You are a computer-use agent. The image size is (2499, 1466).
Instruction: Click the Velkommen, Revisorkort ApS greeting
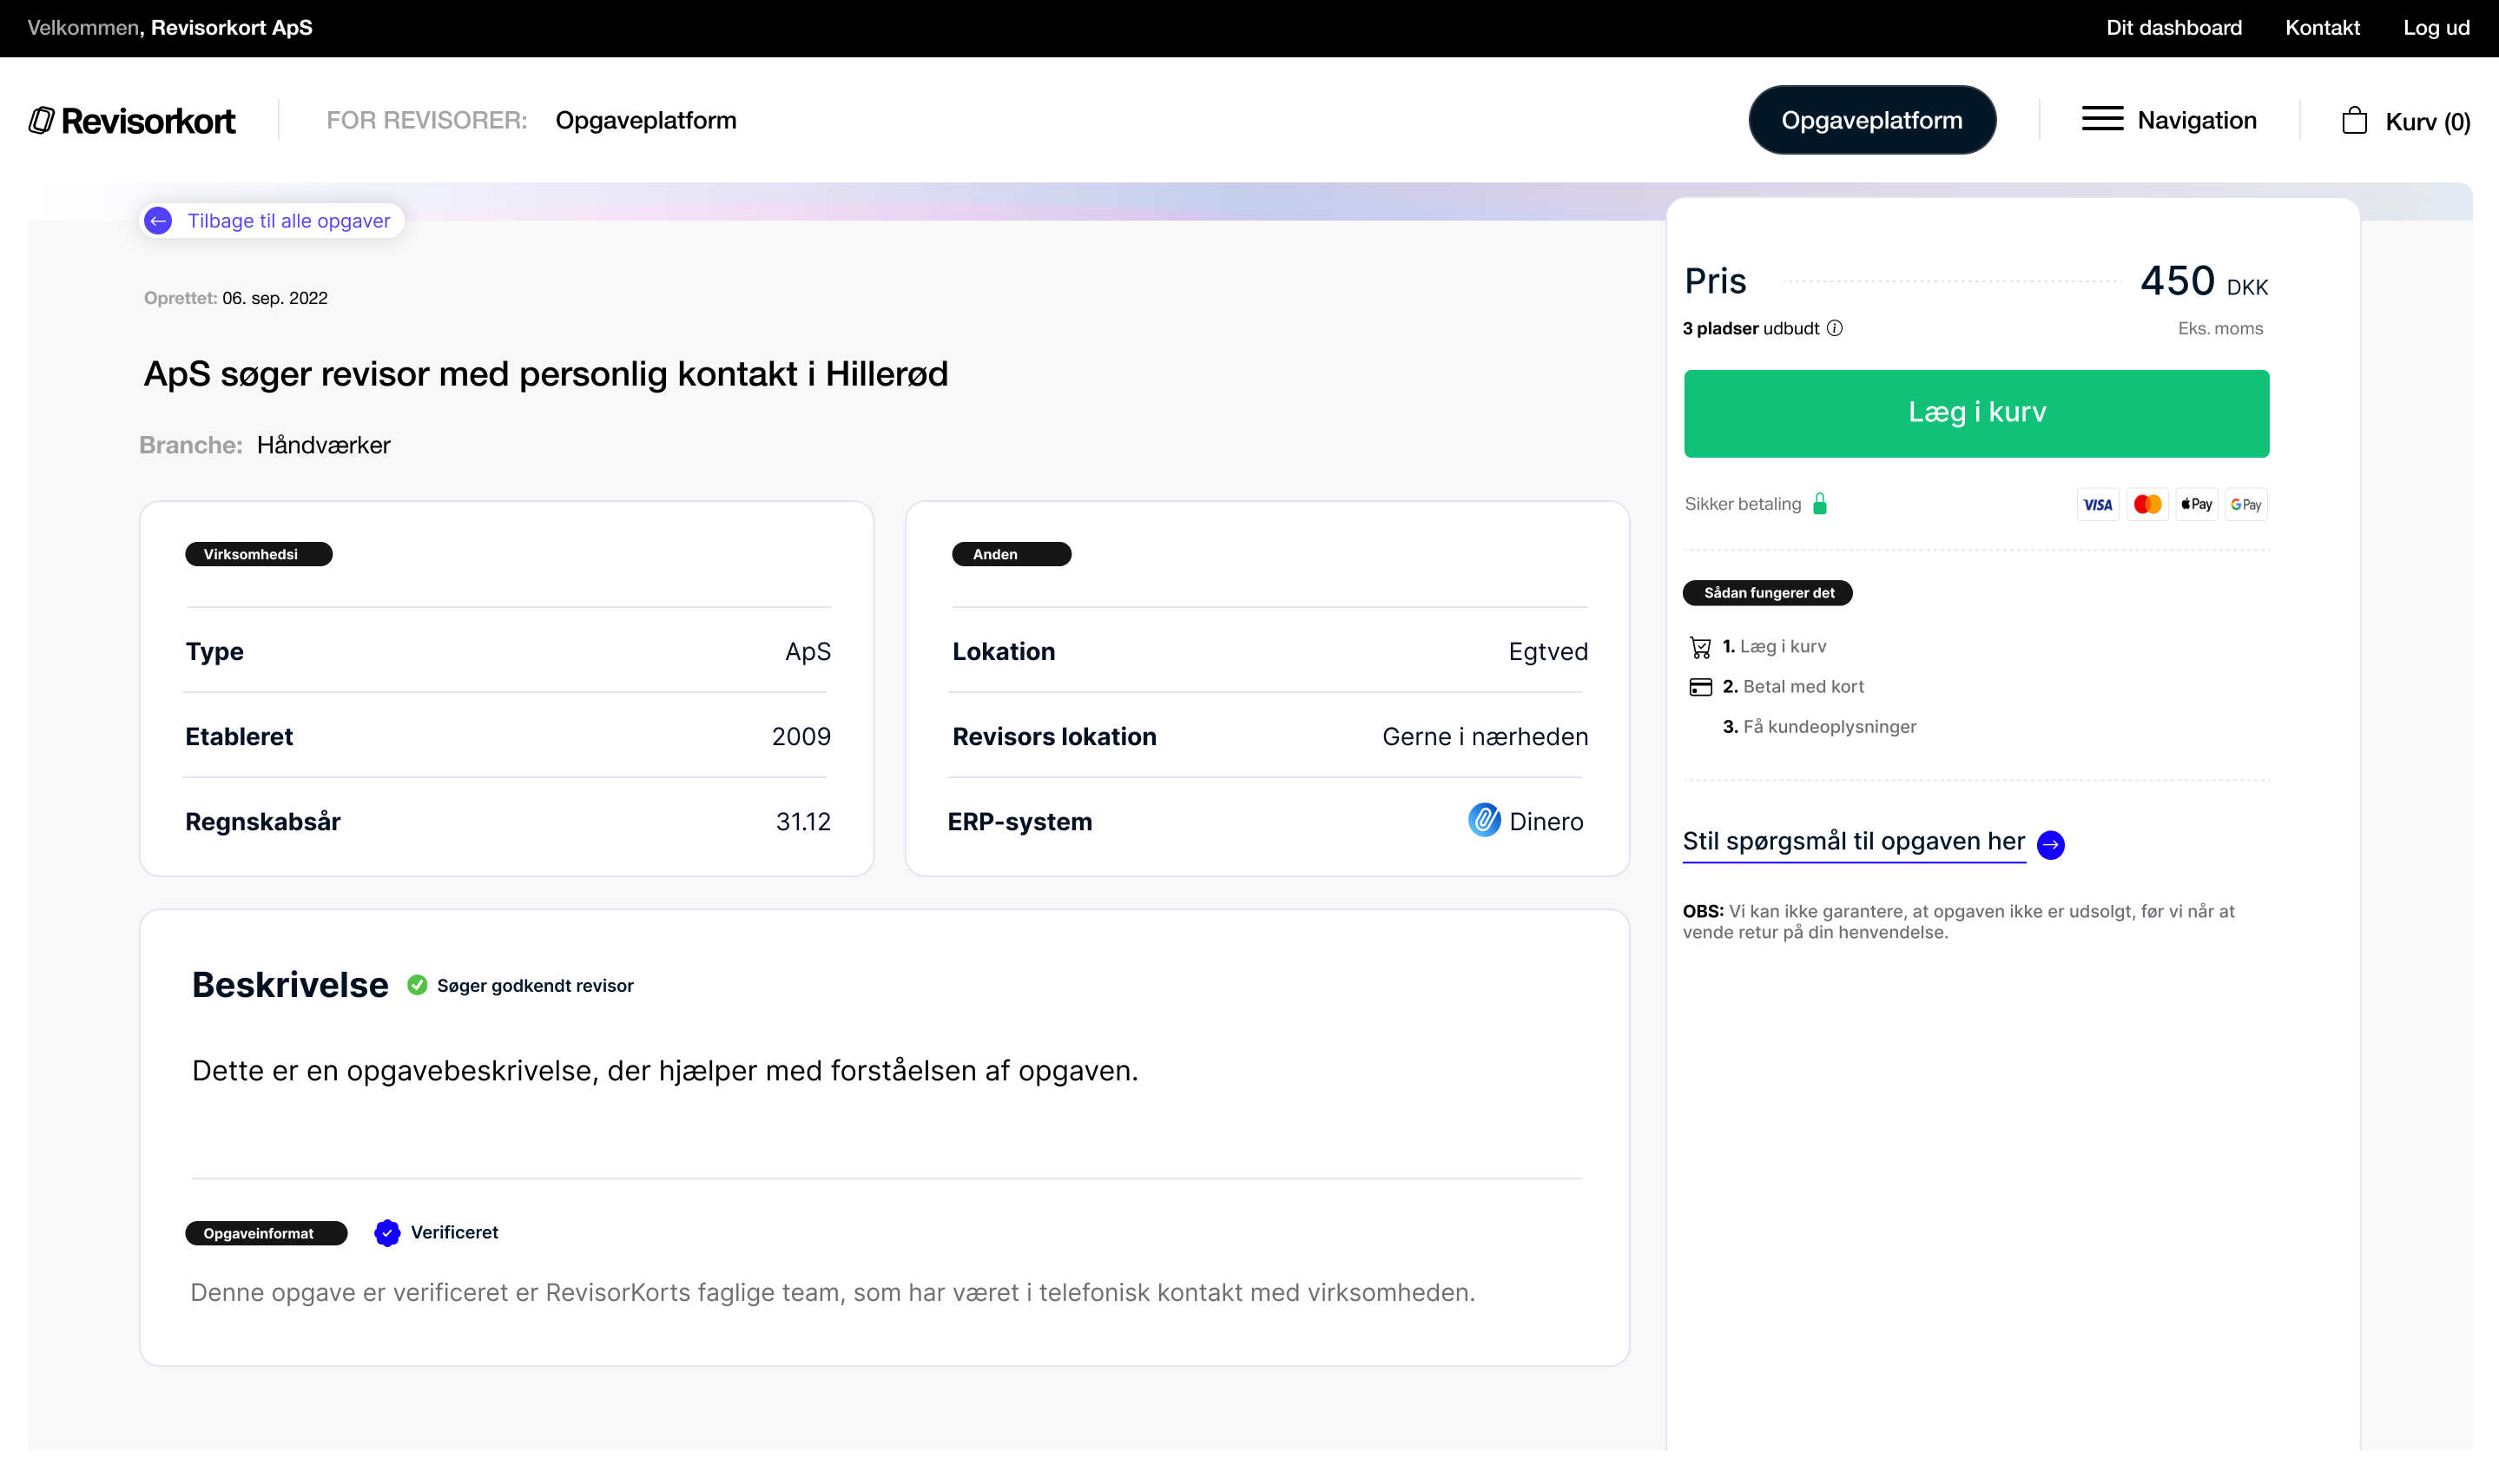(x=169, y=28)
